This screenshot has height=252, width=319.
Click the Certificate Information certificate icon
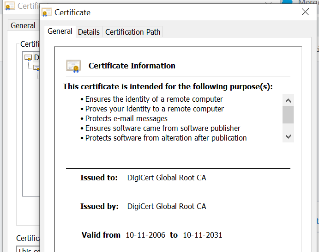(73, 66)
